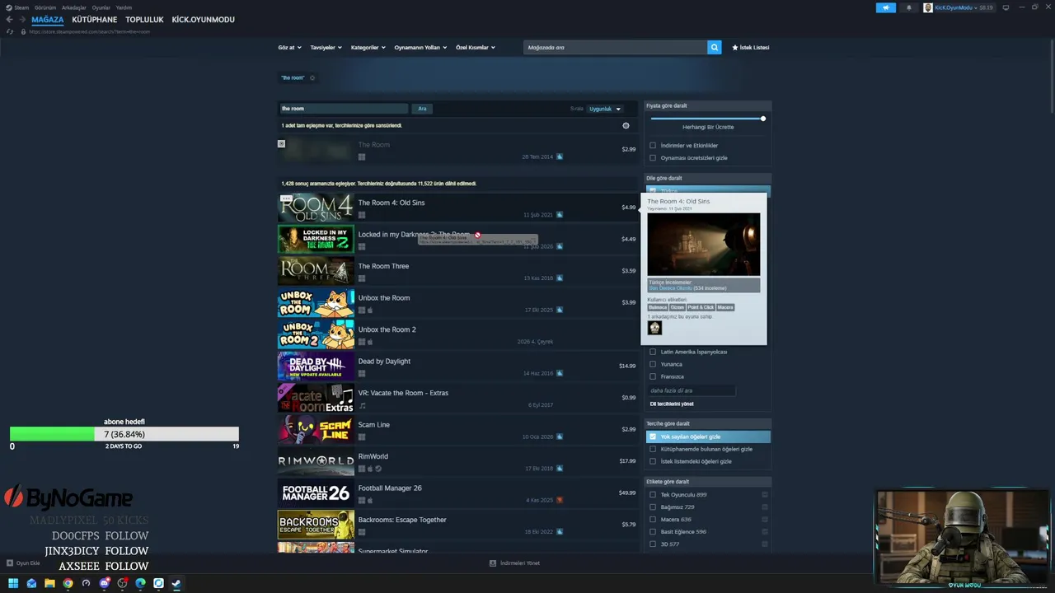The image size is (1055, 593).
Task: Collapse the Etikete göre daralt section
Action: point(708,482)
